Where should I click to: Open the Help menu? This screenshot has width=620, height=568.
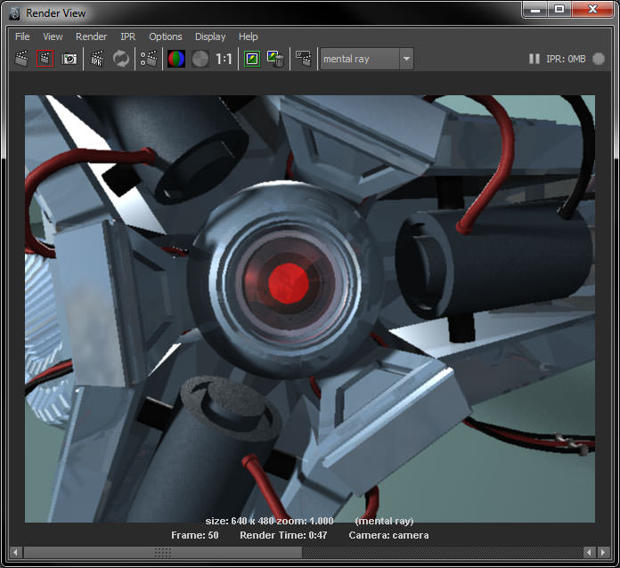click(248, 37)
